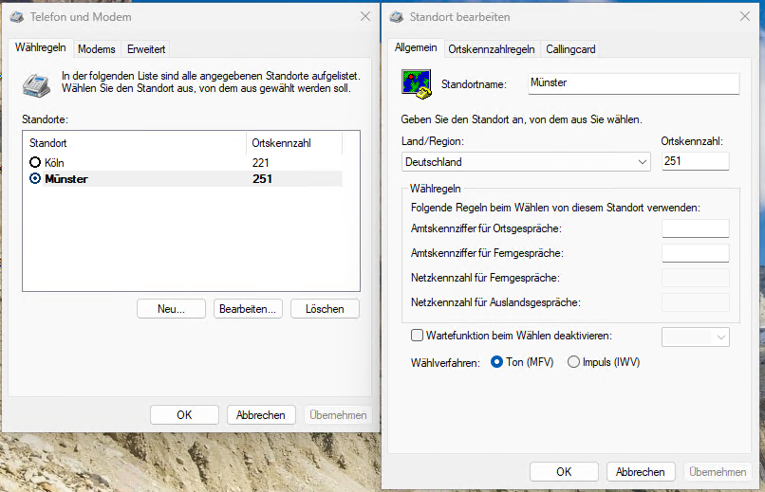The image size is (765, 492).
Task: Click the Standortname text field
Action: coord(632,83)
